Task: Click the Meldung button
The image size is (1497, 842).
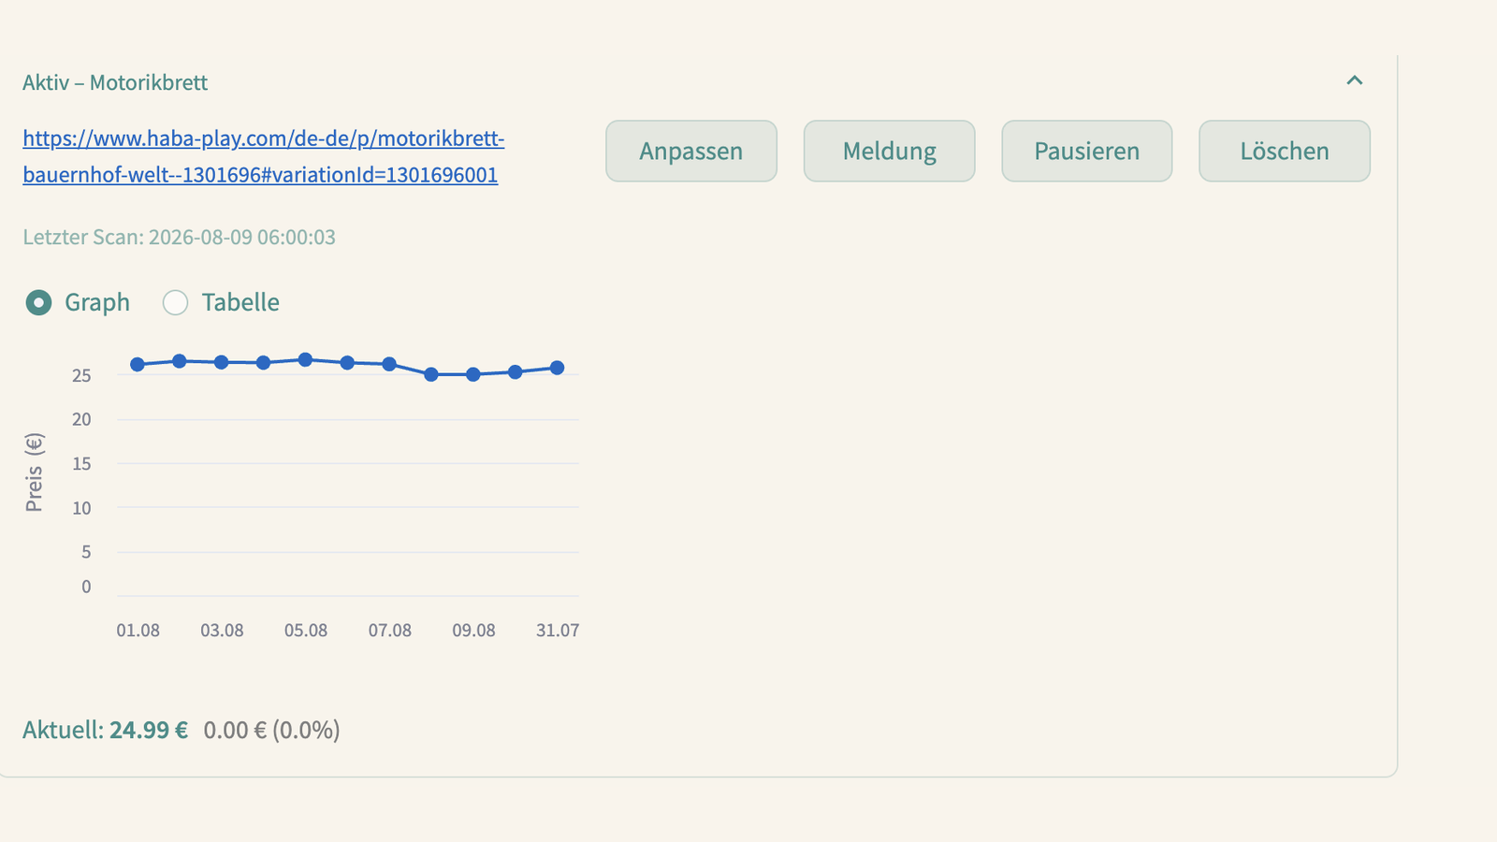Action: click(x=889, y=151)
